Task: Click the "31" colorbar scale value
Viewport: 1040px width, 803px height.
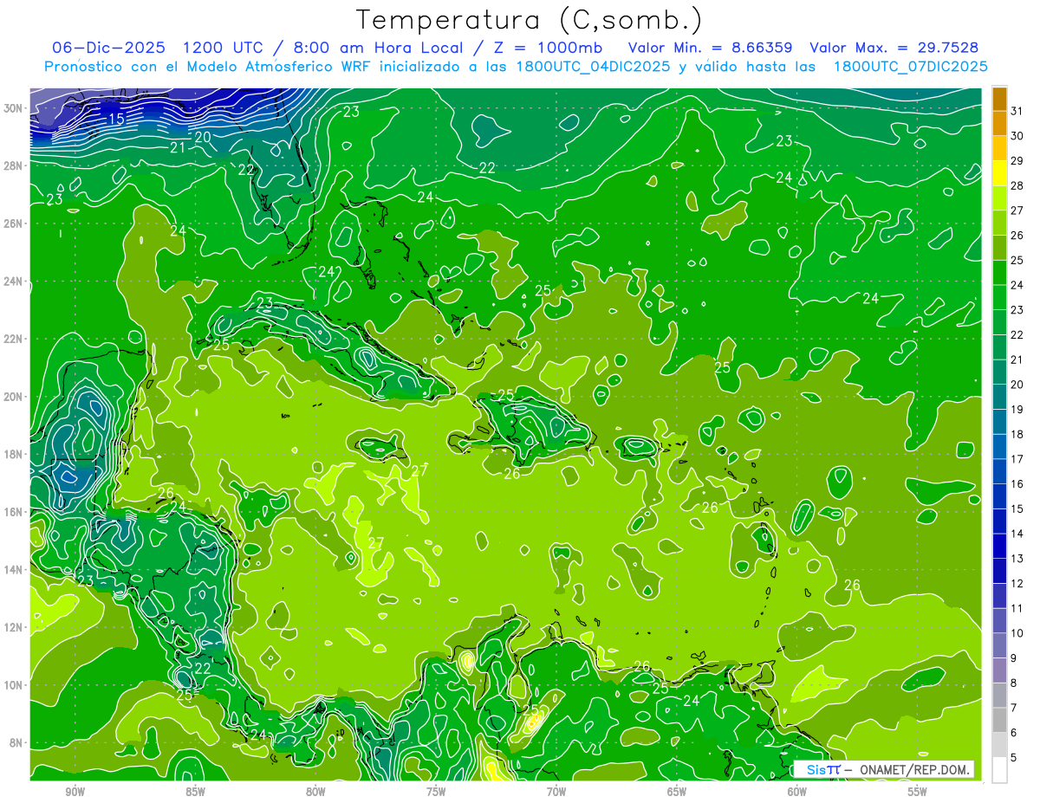Action: pyautogui.click(x=1017, y=111)
